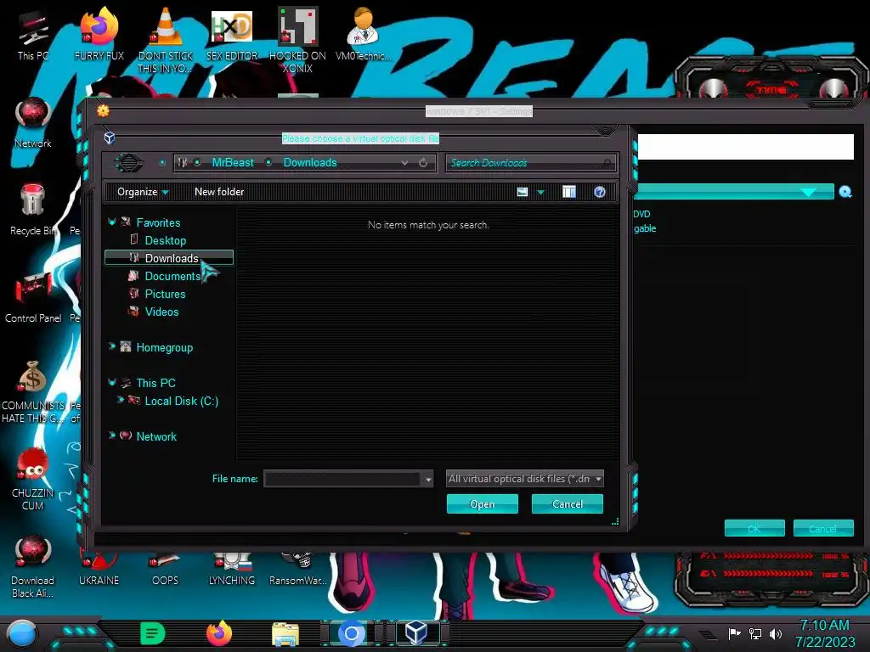Image resolution: width=870 pixels, height=652 pixels.
Task: Open the VM0Technic desktop shortcut
Action: [363, 34]
